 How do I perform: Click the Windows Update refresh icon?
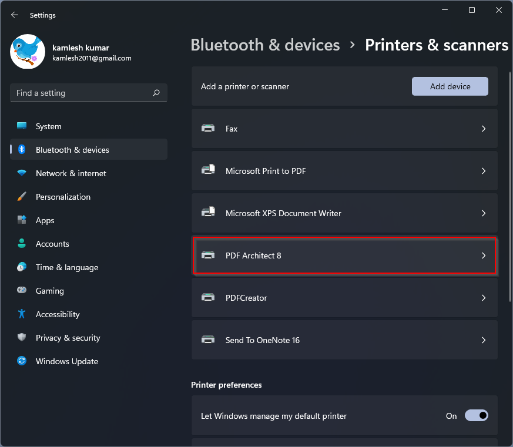[x=22, y=361]
